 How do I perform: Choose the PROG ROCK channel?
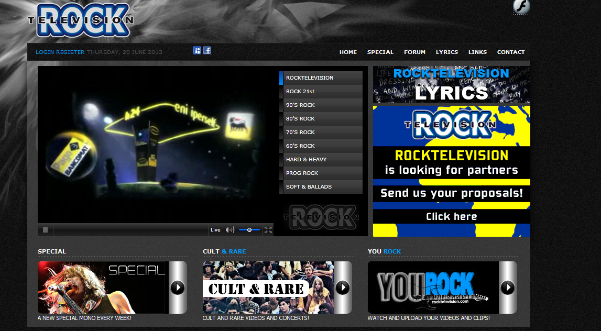(x=321, y=173)
